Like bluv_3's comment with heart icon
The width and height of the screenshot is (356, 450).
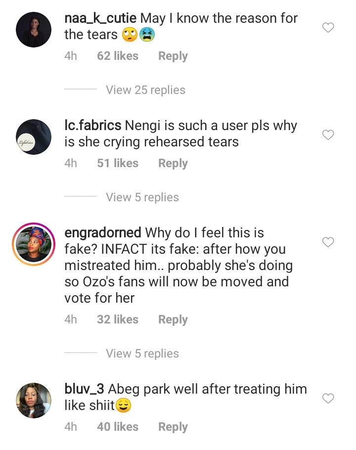point(328,398)
